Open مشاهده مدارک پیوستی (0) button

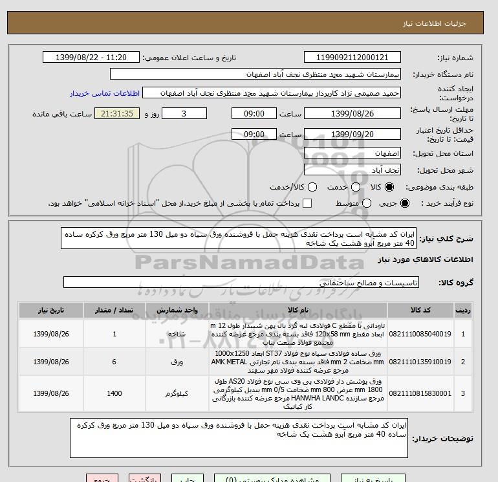[x=272, y=478]
